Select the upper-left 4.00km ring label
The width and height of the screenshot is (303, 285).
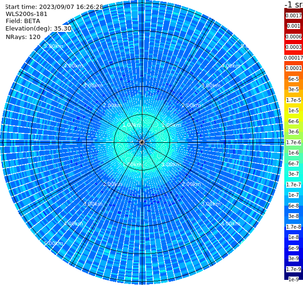(73, 66)
